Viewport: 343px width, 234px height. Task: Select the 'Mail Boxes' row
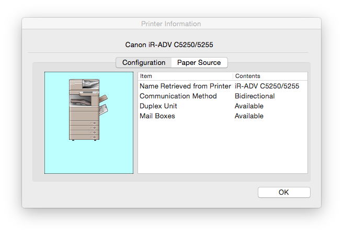pyautogui.click(x=223, y=116)
